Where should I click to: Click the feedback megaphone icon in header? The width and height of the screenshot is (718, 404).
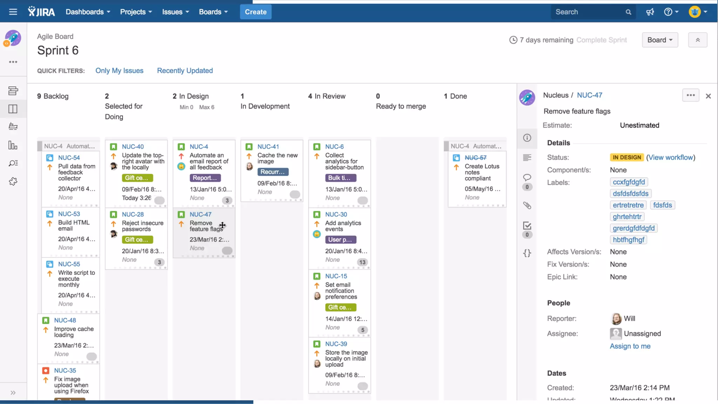coord(650,12)
